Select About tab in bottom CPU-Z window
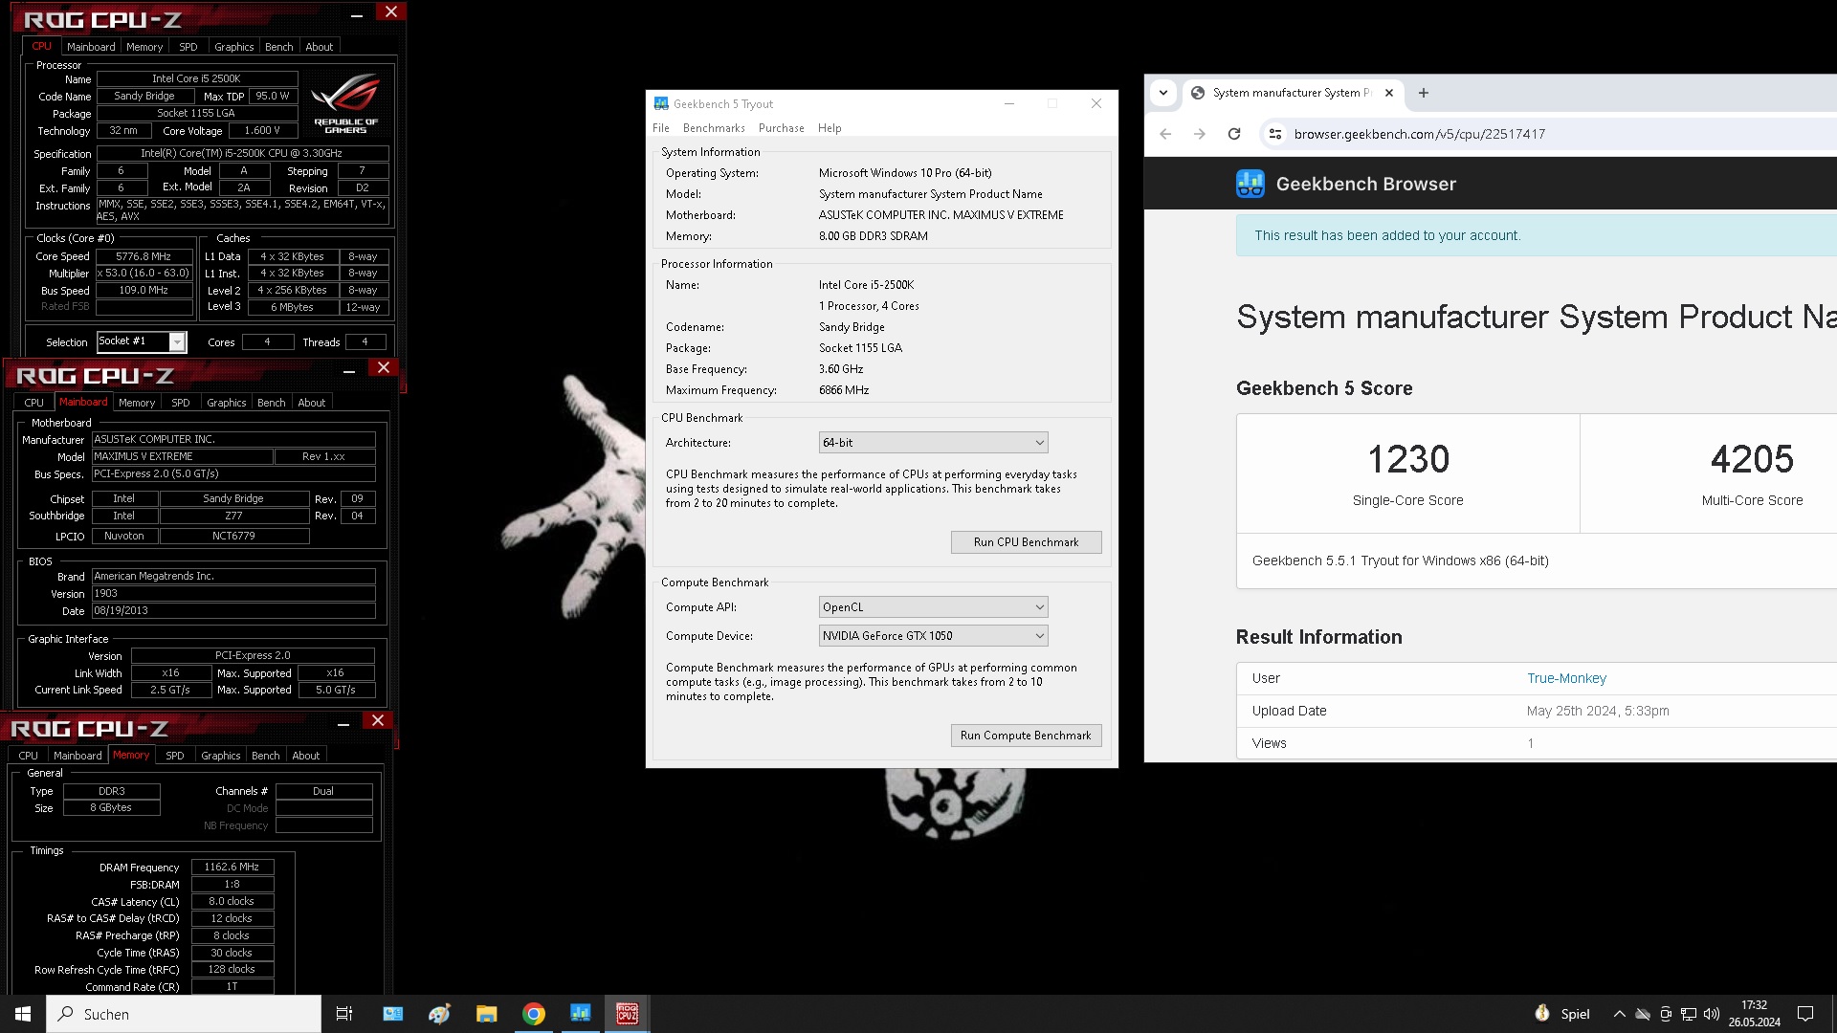1837x1033 pixels. pyautogui.click(x=306, y=756)
